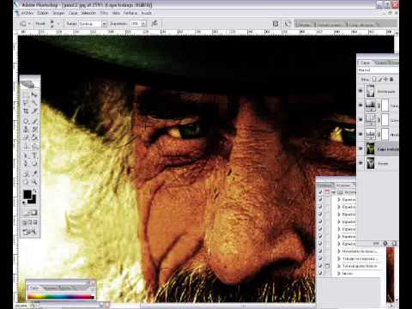Select the Eyedropper tool

click(34, 173)
